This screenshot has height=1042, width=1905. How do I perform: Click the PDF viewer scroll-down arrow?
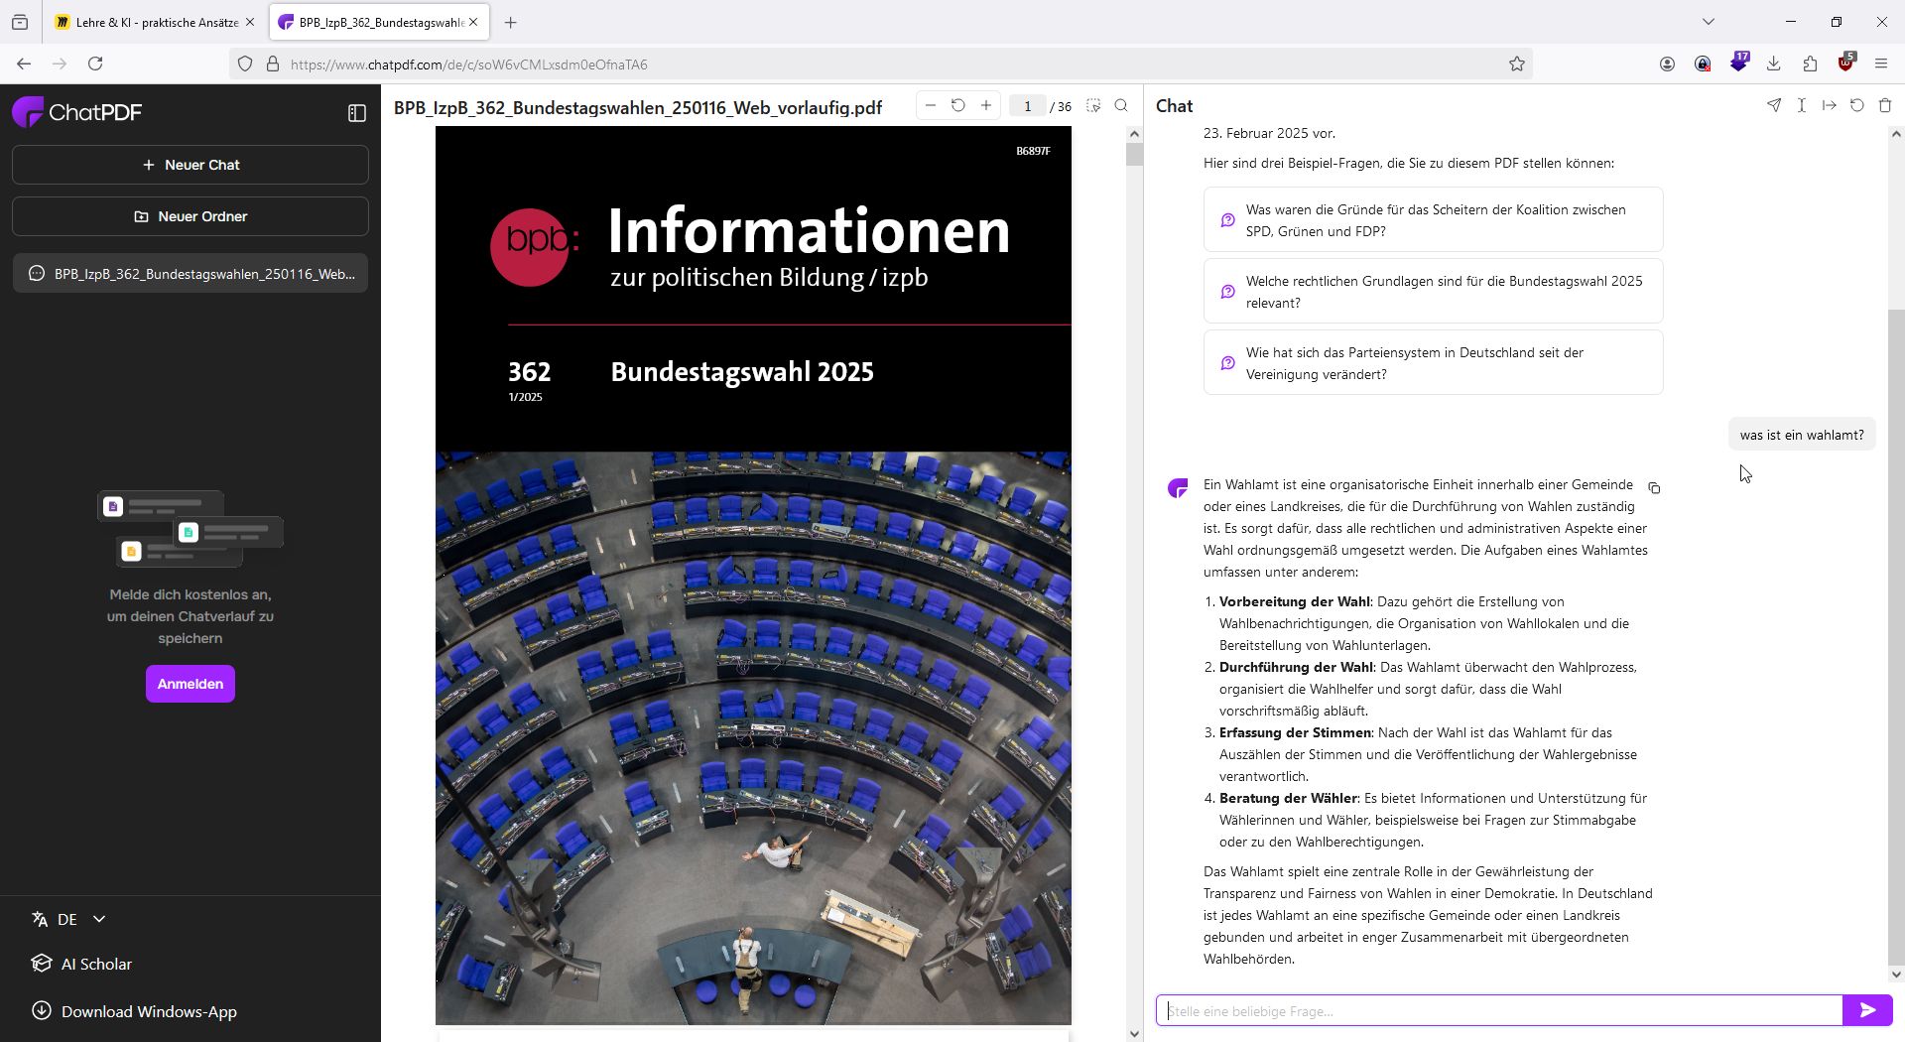(x=1134, y=1033)
